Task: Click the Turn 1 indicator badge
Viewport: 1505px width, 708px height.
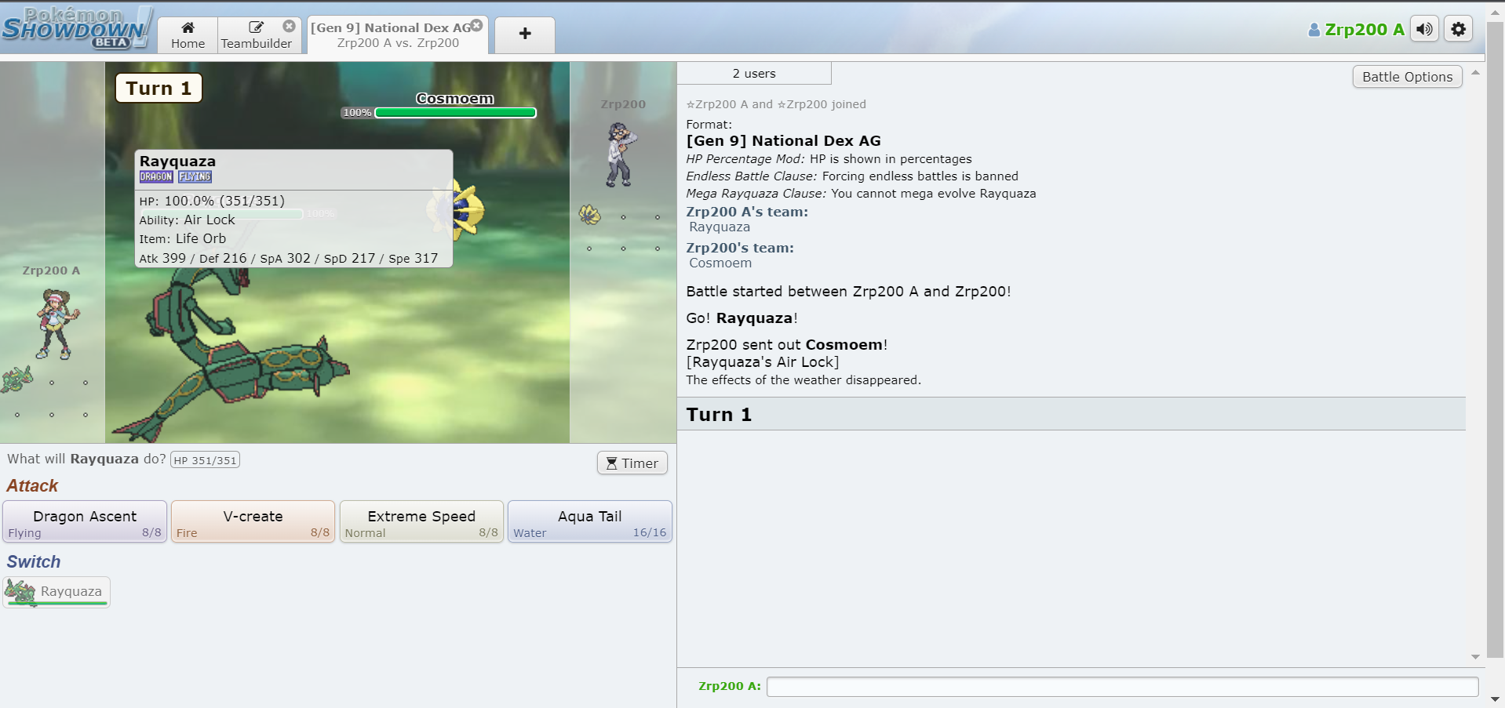Action: [x=159, y=88]
